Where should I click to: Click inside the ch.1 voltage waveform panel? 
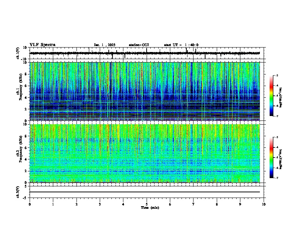tap(147, 53)
